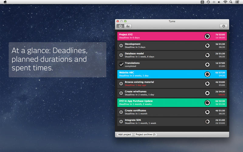Open Notification Center list icon
Viewport: 243px width, 152px height.
coord(237,2)
